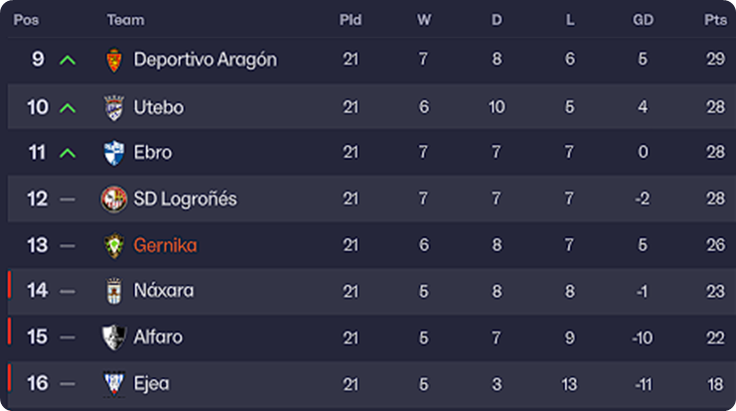Open the Utebo team name link
Screen dimensions: 736x411
pyautogui.click(x=158, y=107)
